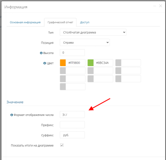Image resolution: width=166 pixels, height=160 pixels.
Task: Open the Тип dropdown showing Столбчатая диаграмма
Action: [93, 32]
